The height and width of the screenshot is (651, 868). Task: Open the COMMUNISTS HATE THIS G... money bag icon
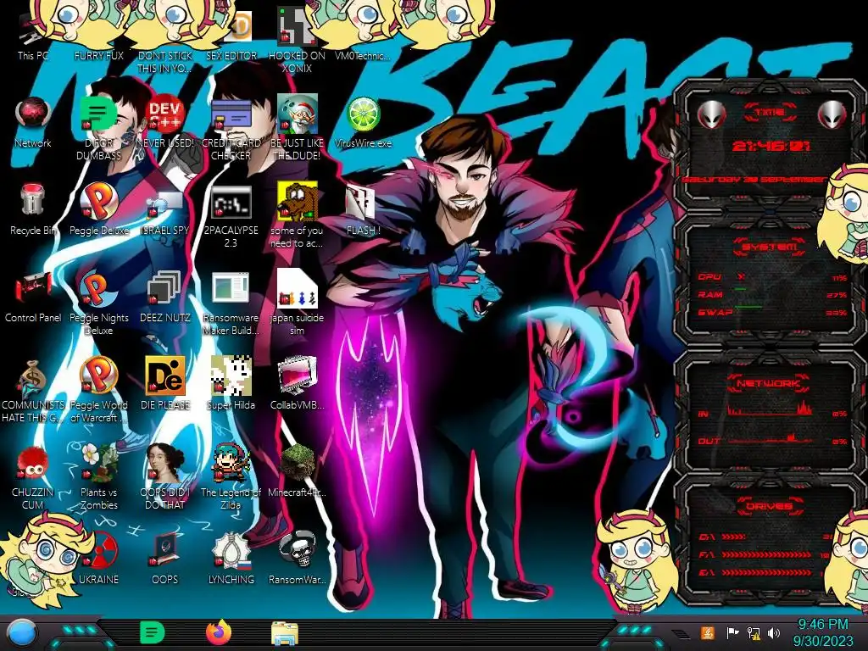click(33, 390)
